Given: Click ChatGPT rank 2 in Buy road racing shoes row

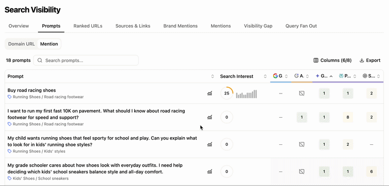Looking at the screenshot, I should coord(371,93).
